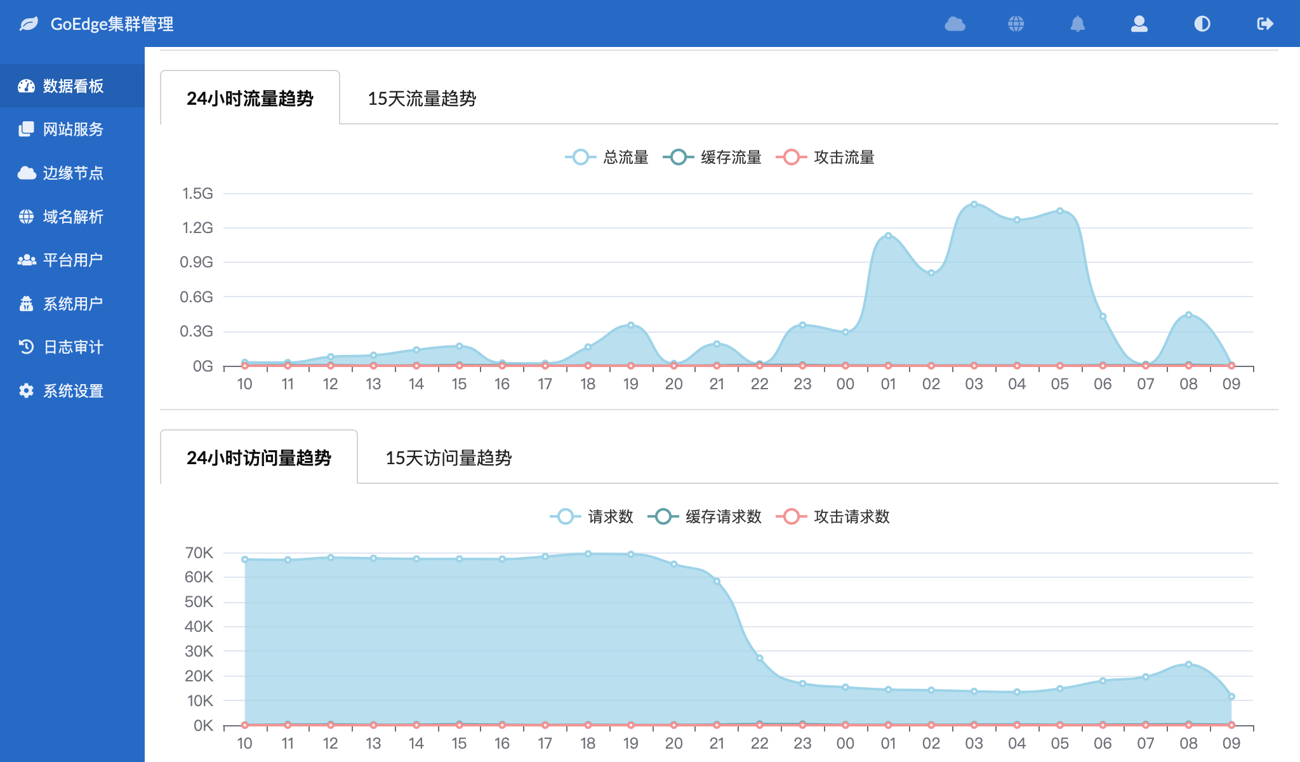The height and width of the screenshot is (762, 1300).
Task: Toggle dark mode with the contrast icon
Action: (1202, 24)
